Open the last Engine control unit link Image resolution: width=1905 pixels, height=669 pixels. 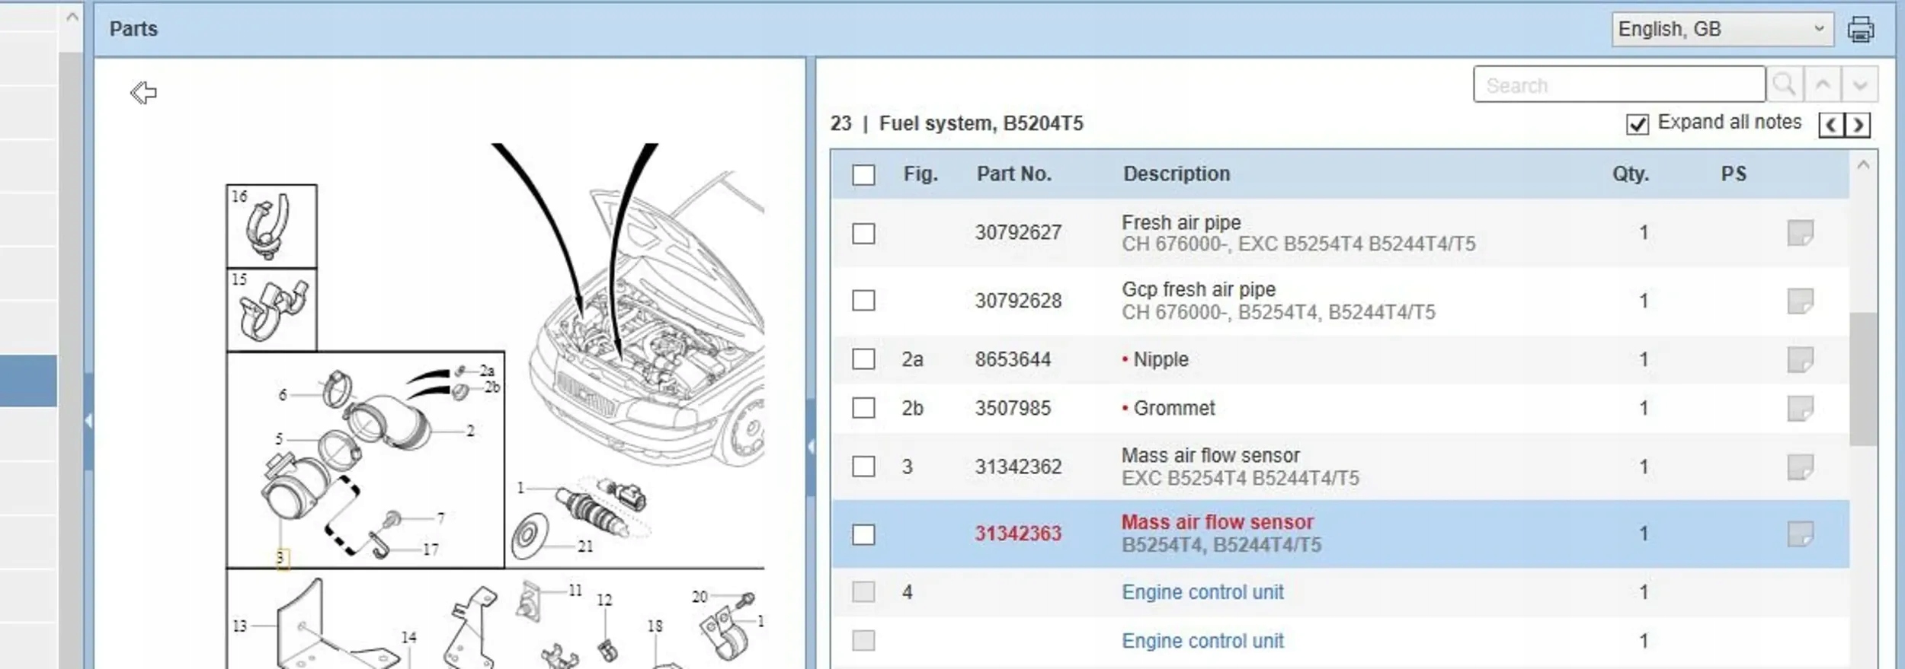pyautogui.click(x=1202, y=641)
